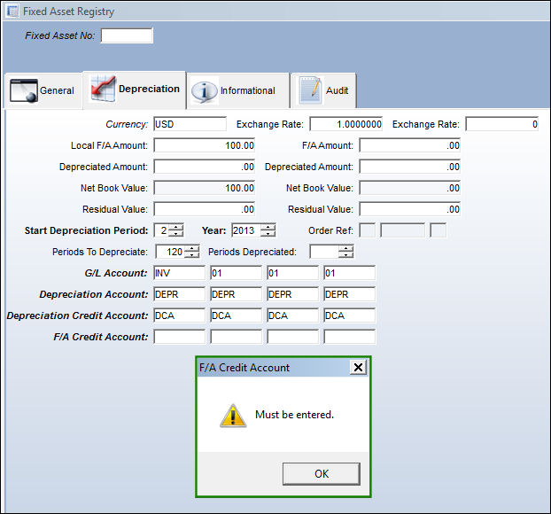Click the first Depreciation Credit Account DCA field
The image size is (551, 514).
[179, 315]
